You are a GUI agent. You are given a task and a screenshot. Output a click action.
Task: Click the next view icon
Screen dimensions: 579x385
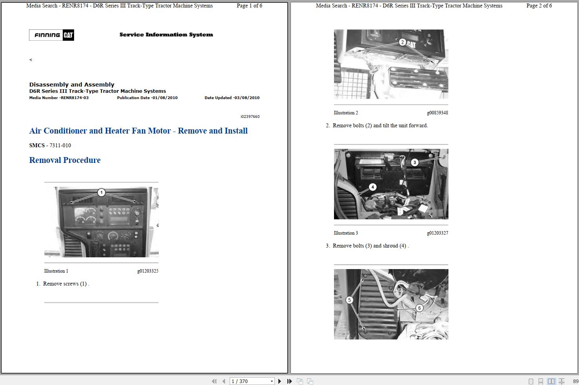[310, 381]
